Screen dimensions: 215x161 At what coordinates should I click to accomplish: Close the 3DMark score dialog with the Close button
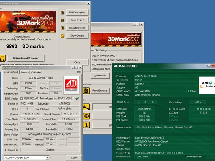77,62
